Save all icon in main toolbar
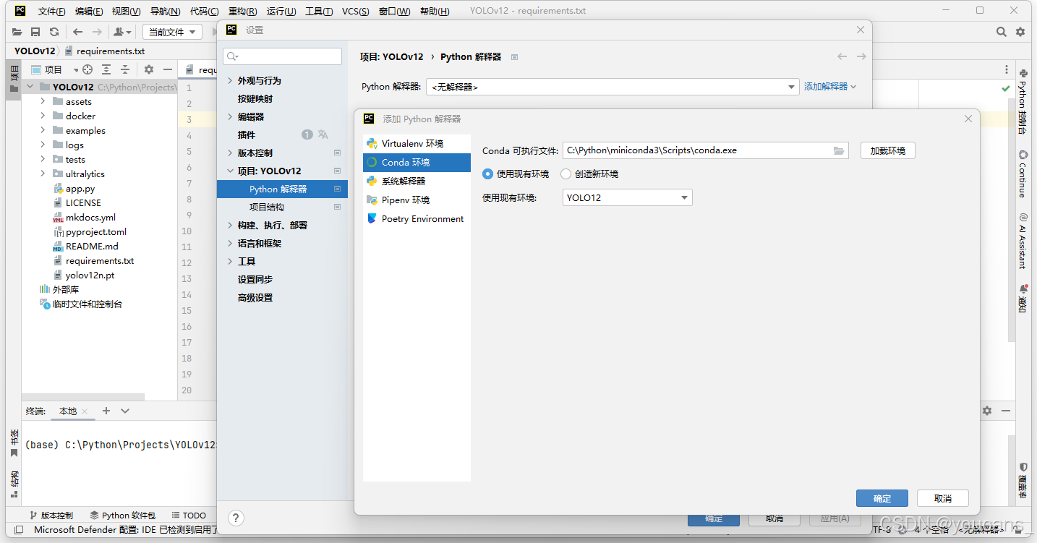The height and width of the screenshot is (543, 1037). [x=35, y=32]
